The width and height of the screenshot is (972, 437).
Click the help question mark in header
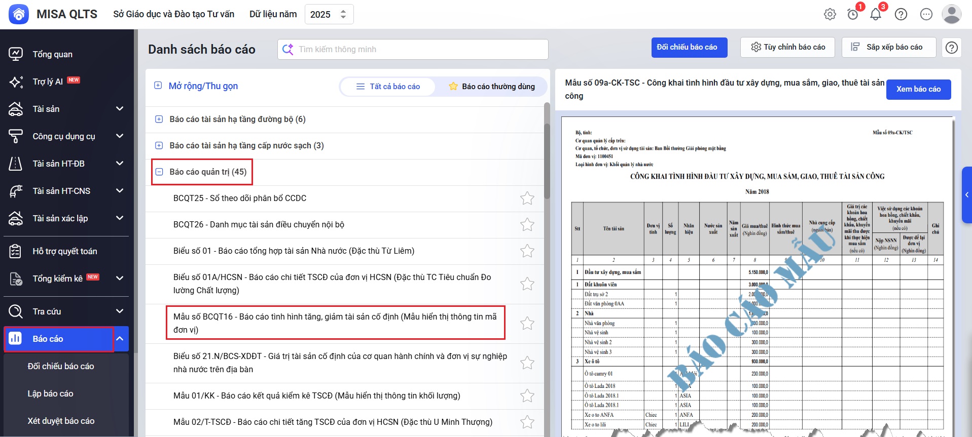point(901,14)
